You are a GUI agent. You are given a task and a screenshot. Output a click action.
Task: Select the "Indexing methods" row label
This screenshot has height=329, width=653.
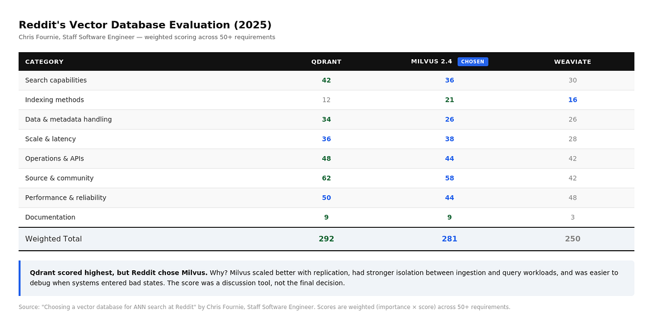54,100
